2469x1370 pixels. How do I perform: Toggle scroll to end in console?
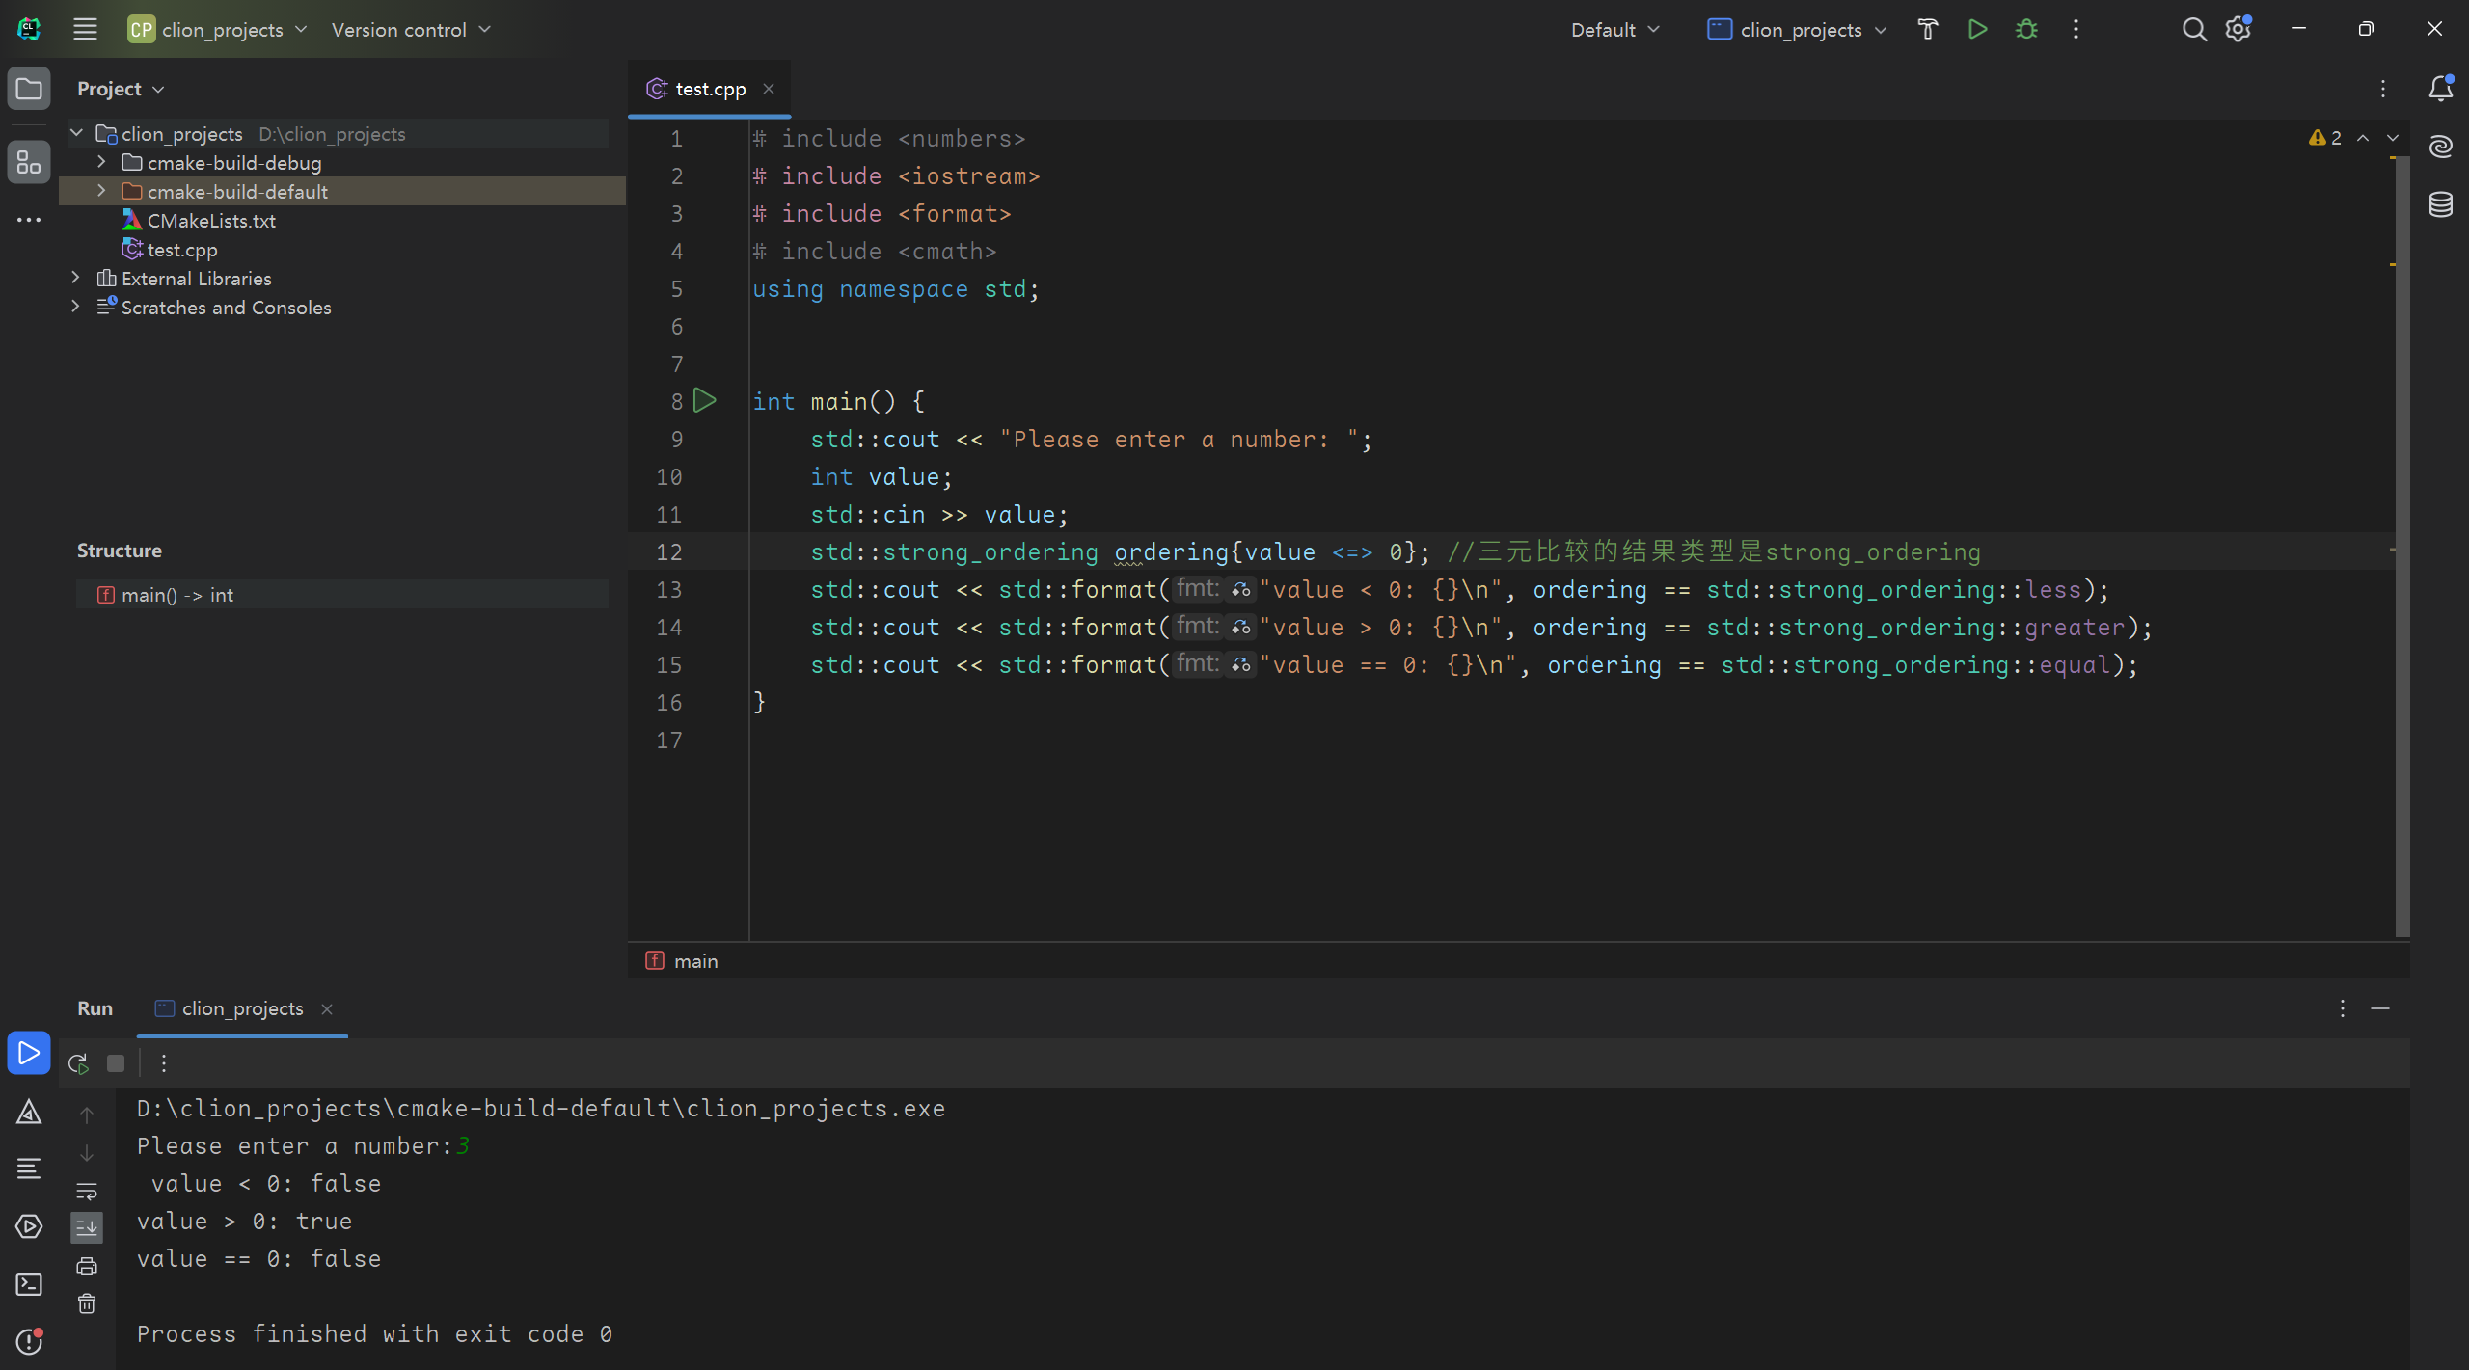coord(87,1227)
